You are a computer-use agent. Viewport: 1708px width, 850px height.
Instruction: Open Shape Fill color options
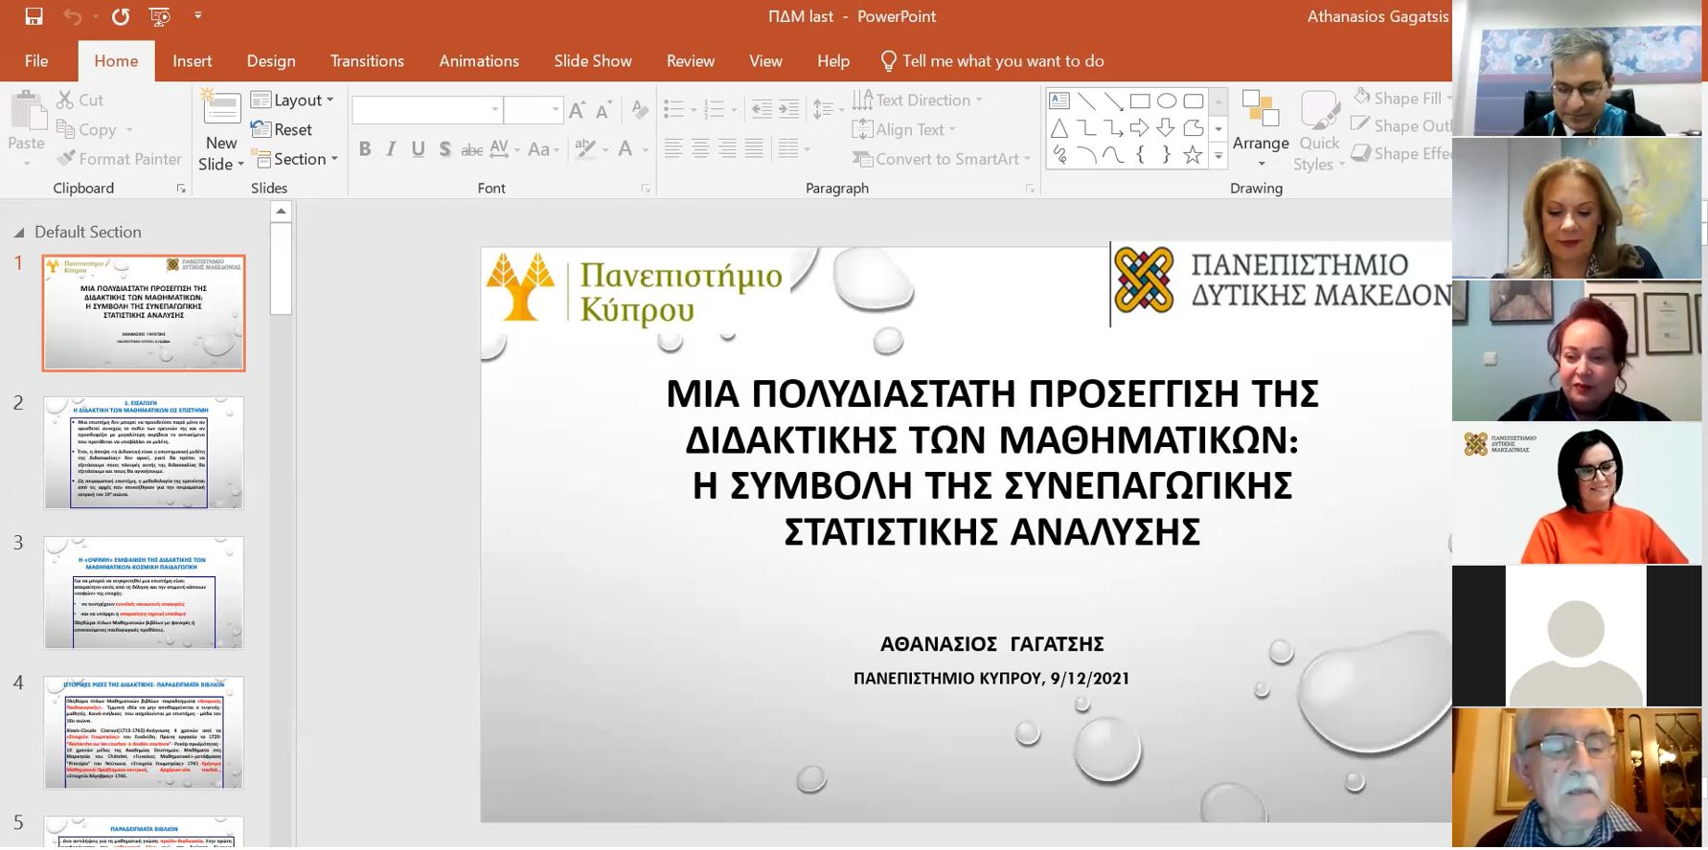coord(1402,98)
